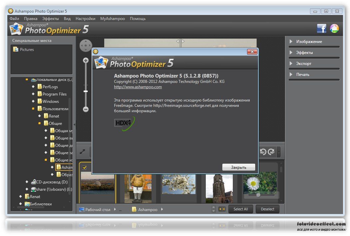The image size is (350, 236).
Task: Zoom out with the minus icon
Action: (86, 109)
